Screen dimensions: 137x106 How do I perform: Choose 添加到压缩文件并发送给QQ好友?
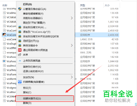click(41, 36)
